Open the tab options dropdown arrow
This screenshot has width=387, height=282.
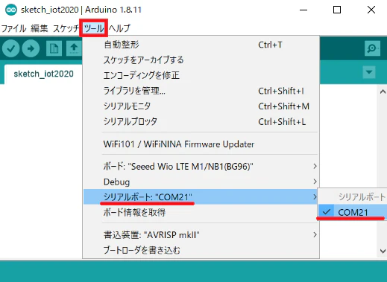point(369,72)
